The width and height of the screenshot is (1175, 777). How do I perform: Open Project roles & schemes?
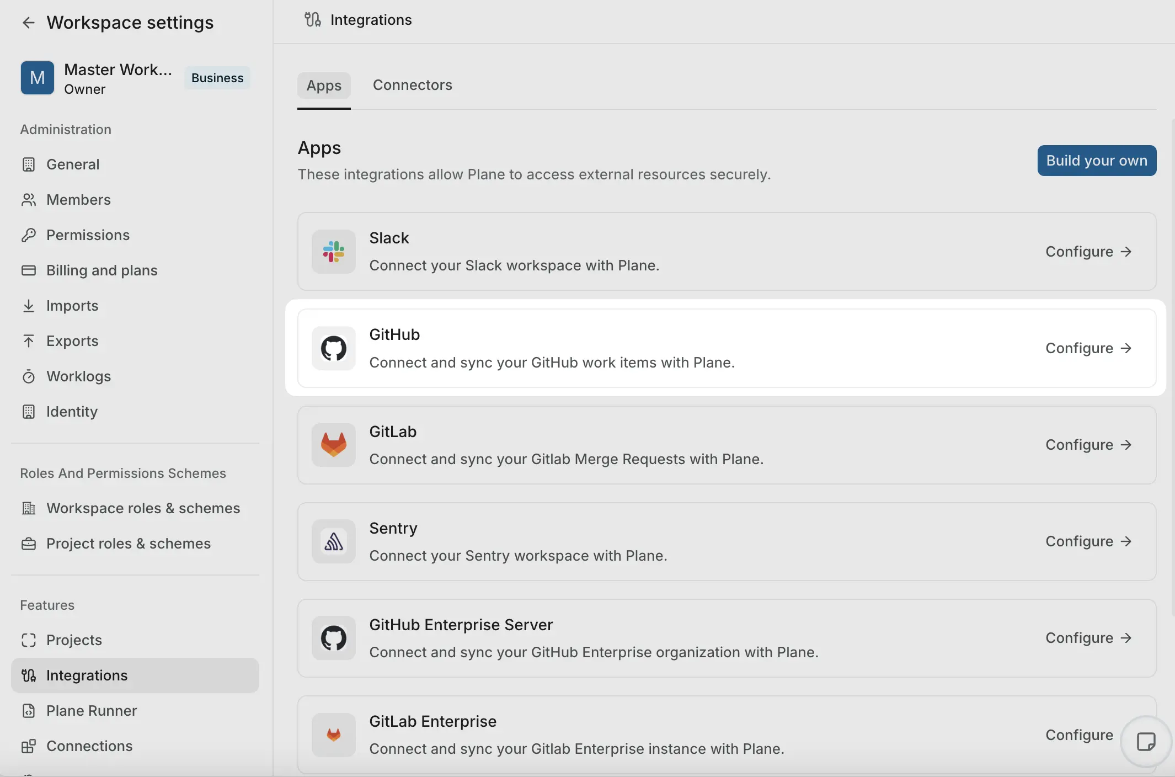(135, 544)
